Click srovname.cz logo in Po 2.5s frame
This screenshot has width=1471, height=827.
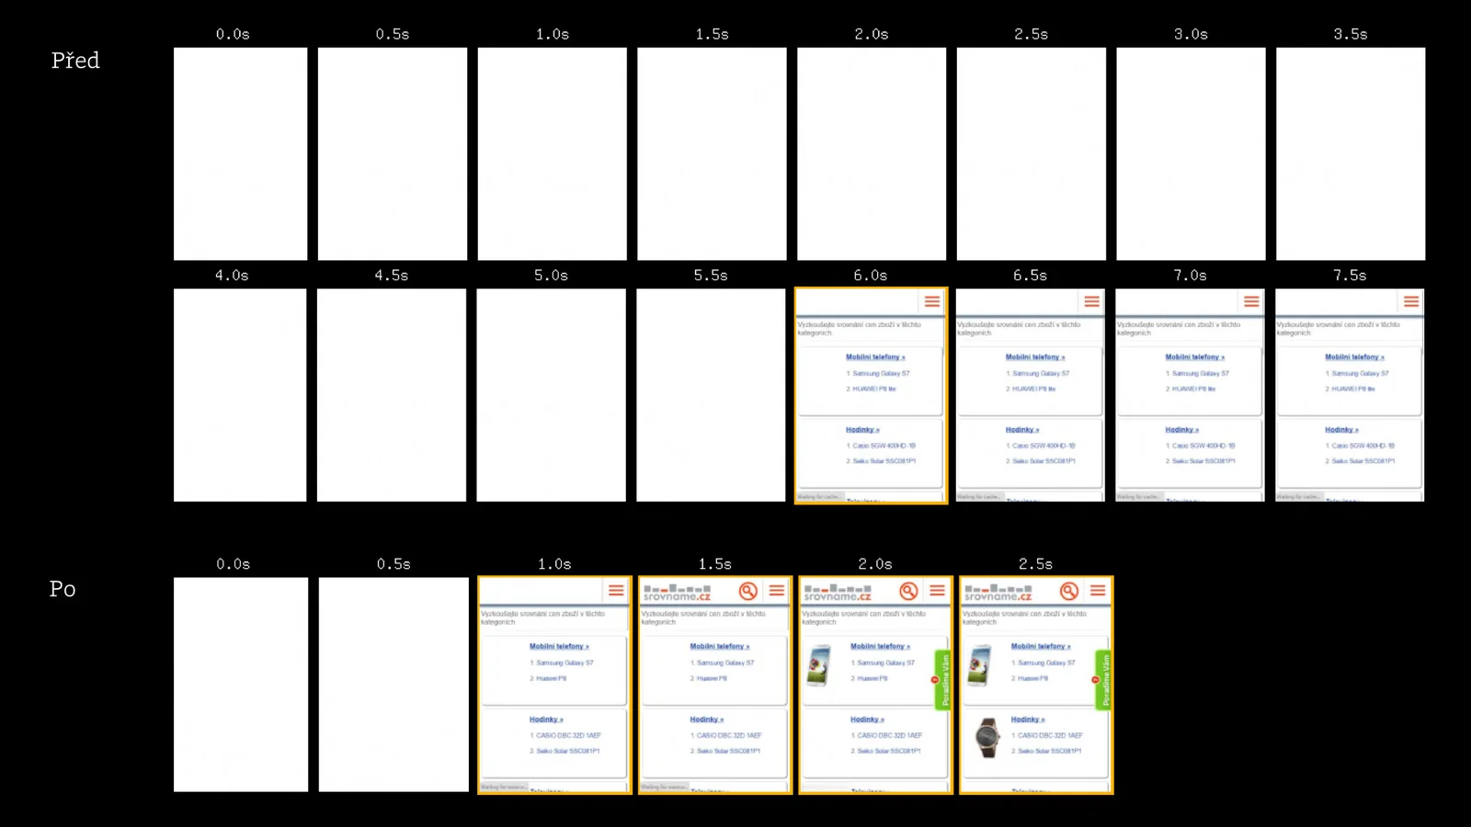point(998,593)
